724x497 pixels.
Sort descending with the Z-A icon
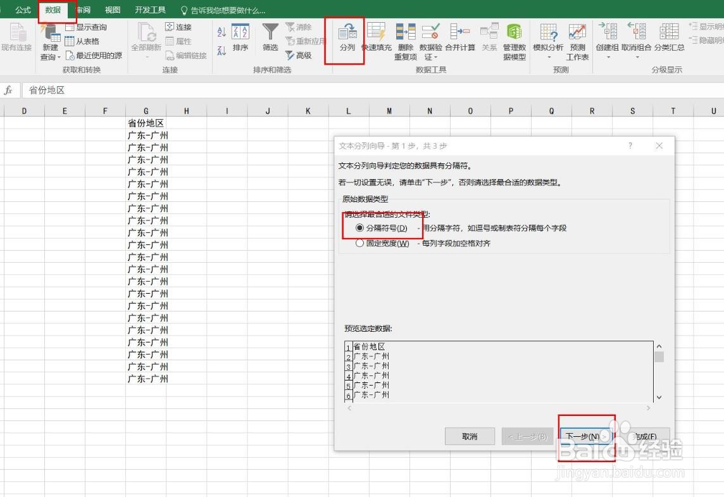(222, 51)
